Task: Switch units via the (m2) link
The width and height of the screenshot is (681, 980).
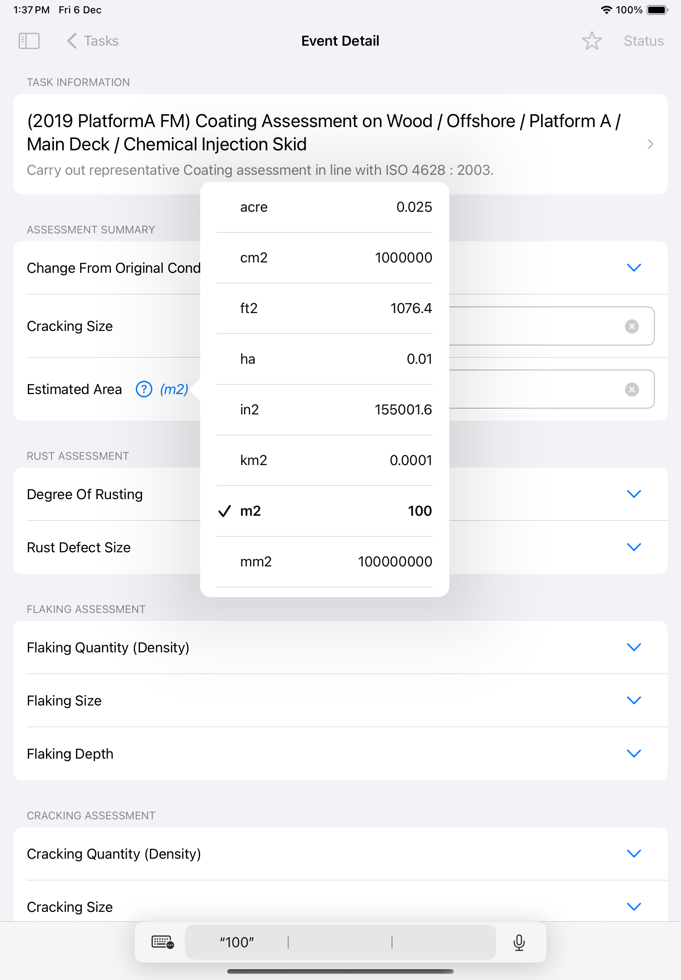Action: [x=174, y=389]
